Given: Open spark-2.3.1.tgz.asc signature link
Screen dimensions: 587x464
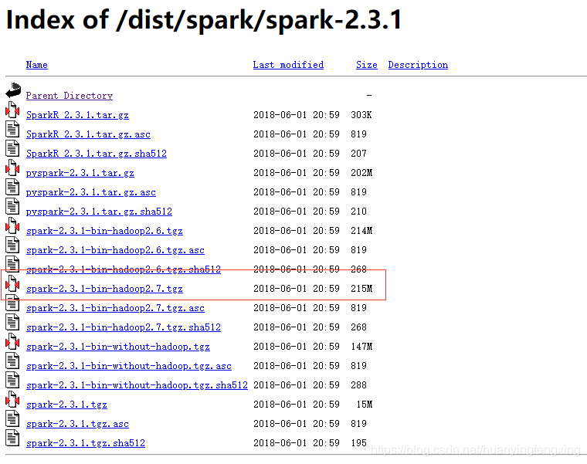Looking at the screenshot, I should (77, 424).
